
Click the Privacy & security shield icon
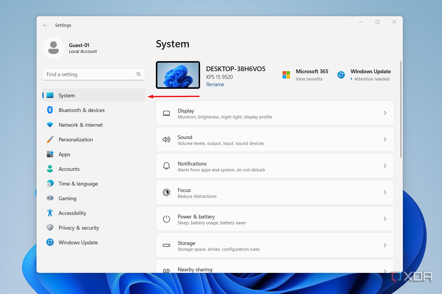[50, 228]
